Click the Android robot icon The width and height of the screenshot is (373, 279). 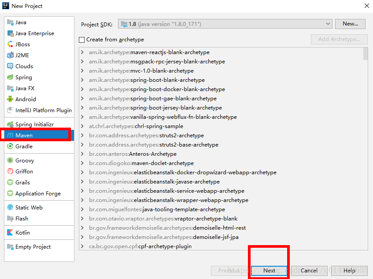[10, 99]
